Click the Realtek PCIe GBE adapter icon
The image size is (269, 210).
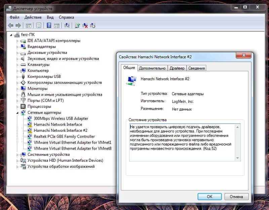[30, 137]
